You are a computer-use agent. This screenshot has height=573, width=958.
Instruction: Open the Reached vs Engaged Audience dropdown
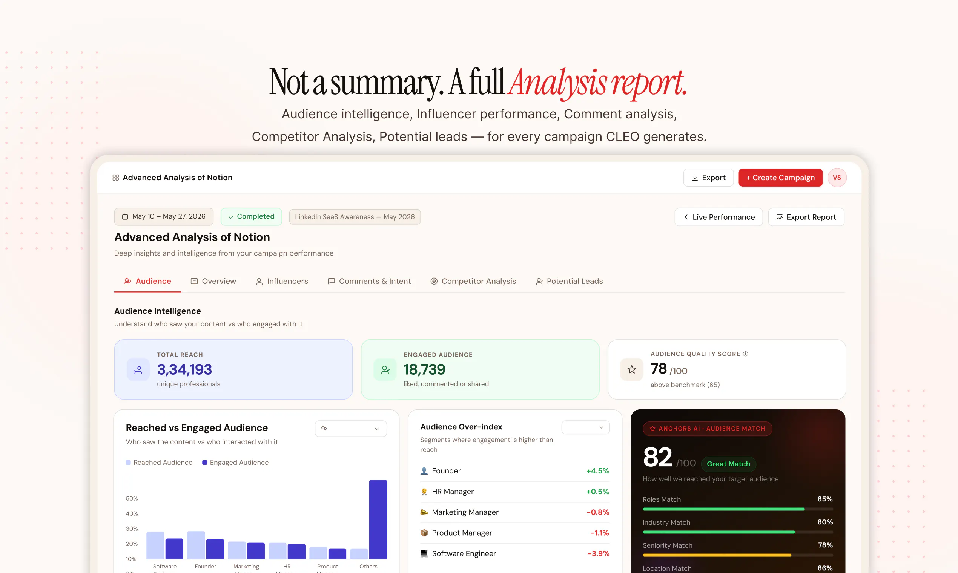click(351, 429)
